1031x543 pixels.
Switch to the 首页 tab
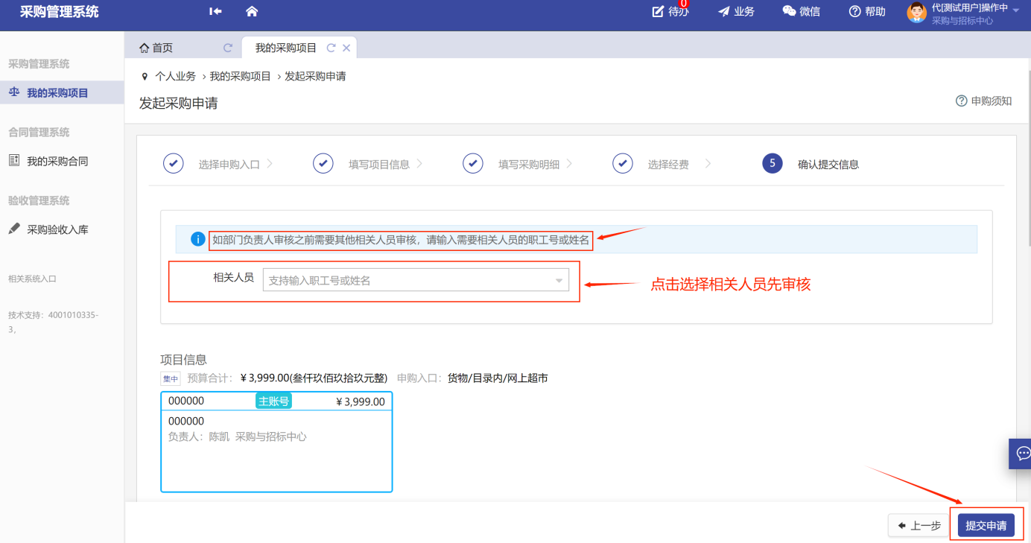click(x=156, y=48)
